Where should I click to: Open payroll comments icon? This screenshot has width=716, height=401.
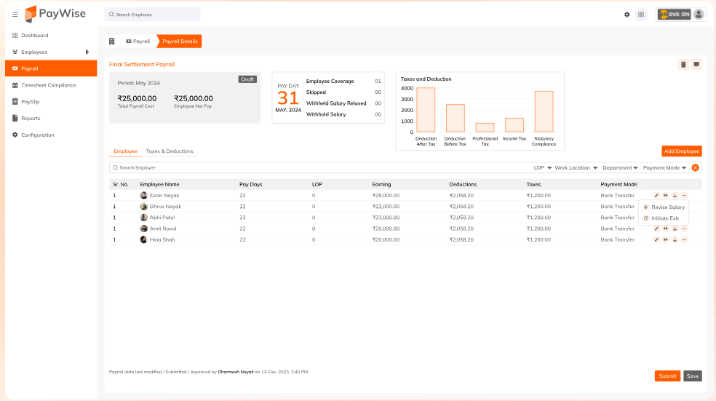(x=696, y=64)
